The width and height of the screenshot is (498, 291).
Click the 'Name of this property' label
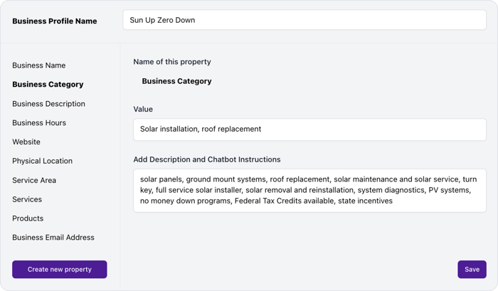(172, 62)
